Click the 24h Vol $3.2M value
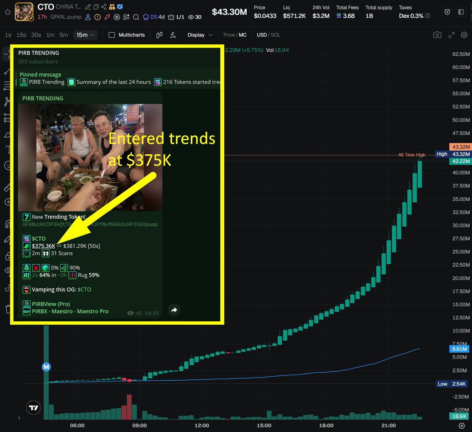Image resolution: width=472 pixels, height=432 pixels. tap(321, 16)
